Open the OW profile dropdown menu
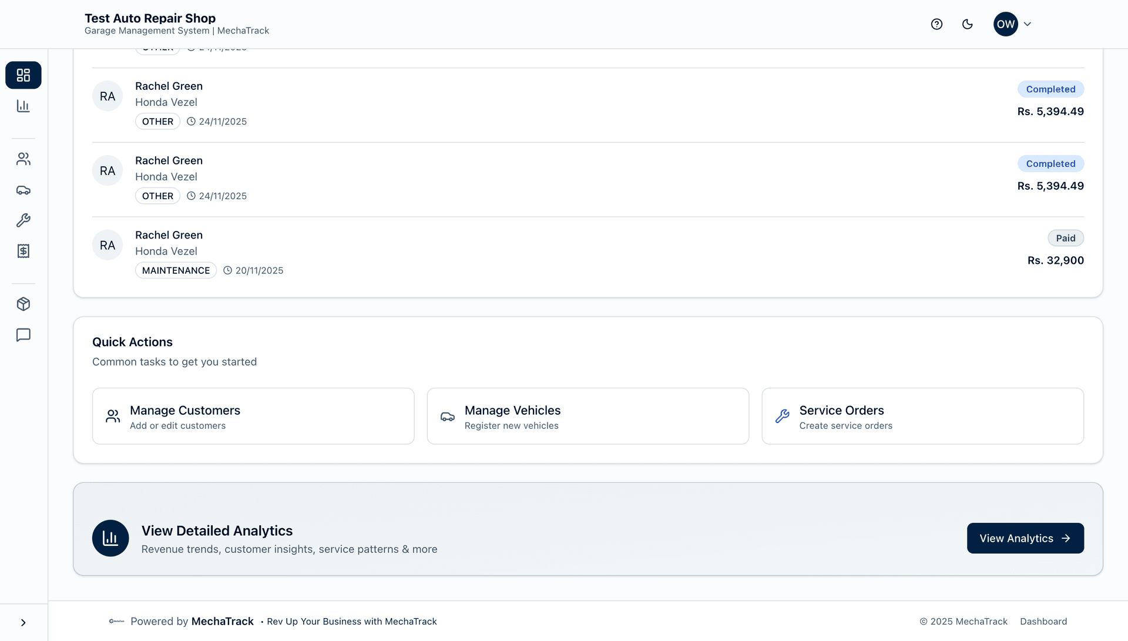The image size is (1128, 641). click(x=1006, y=24)
